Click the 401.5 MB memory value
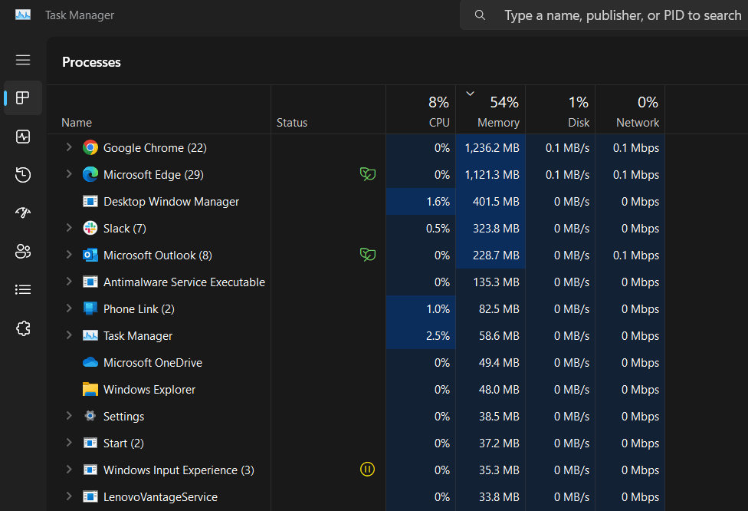Image resolution: width=748 pixels, height=511 pixels. click(x=496, y=202)
